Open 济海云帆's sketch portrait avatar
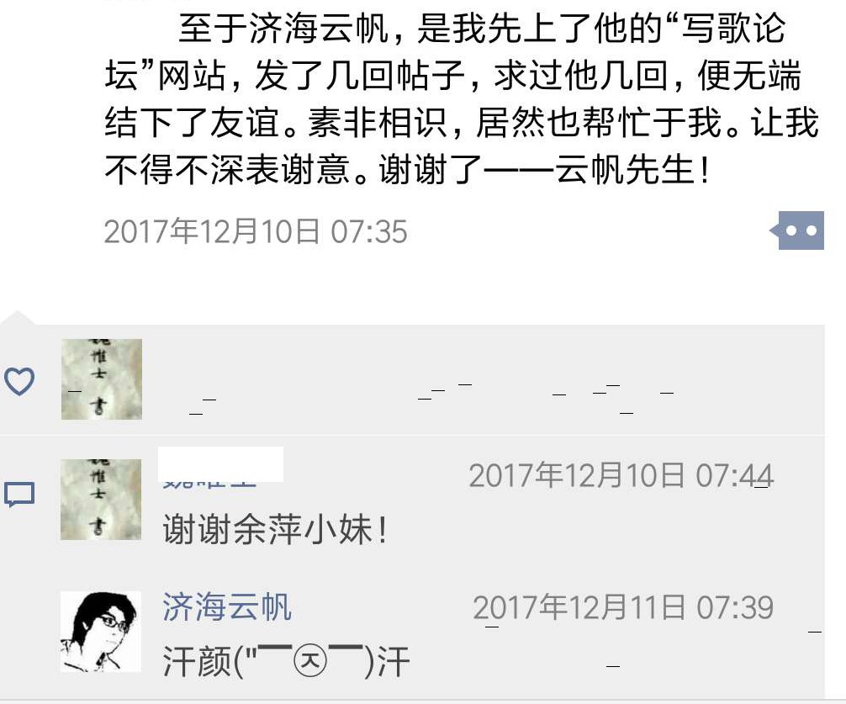846x704 pixels. tap(101, 631)
